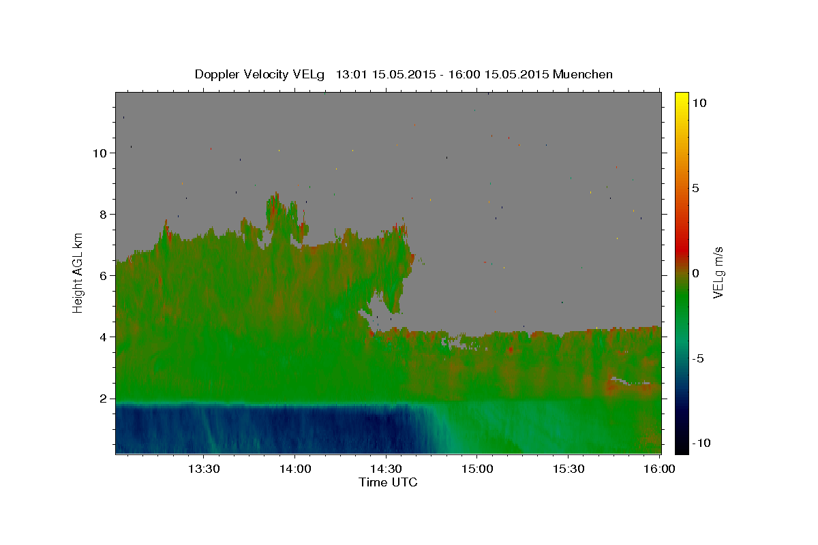Click the 13:30 time tick label
Viewport: 818px width, 545px height.
203,469
